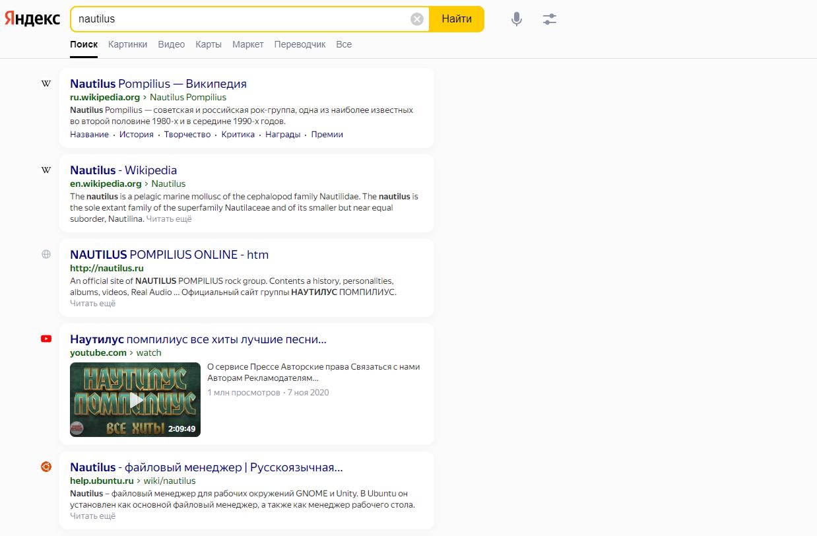Click the youtube.com domain link

pos(98,352)
